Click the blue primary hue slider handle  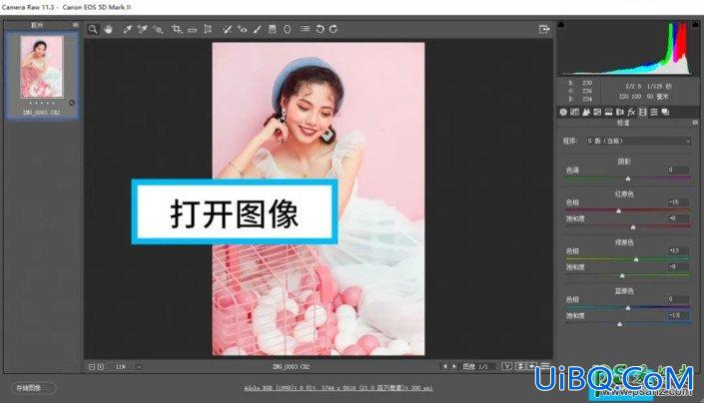(x=628, y=308)
